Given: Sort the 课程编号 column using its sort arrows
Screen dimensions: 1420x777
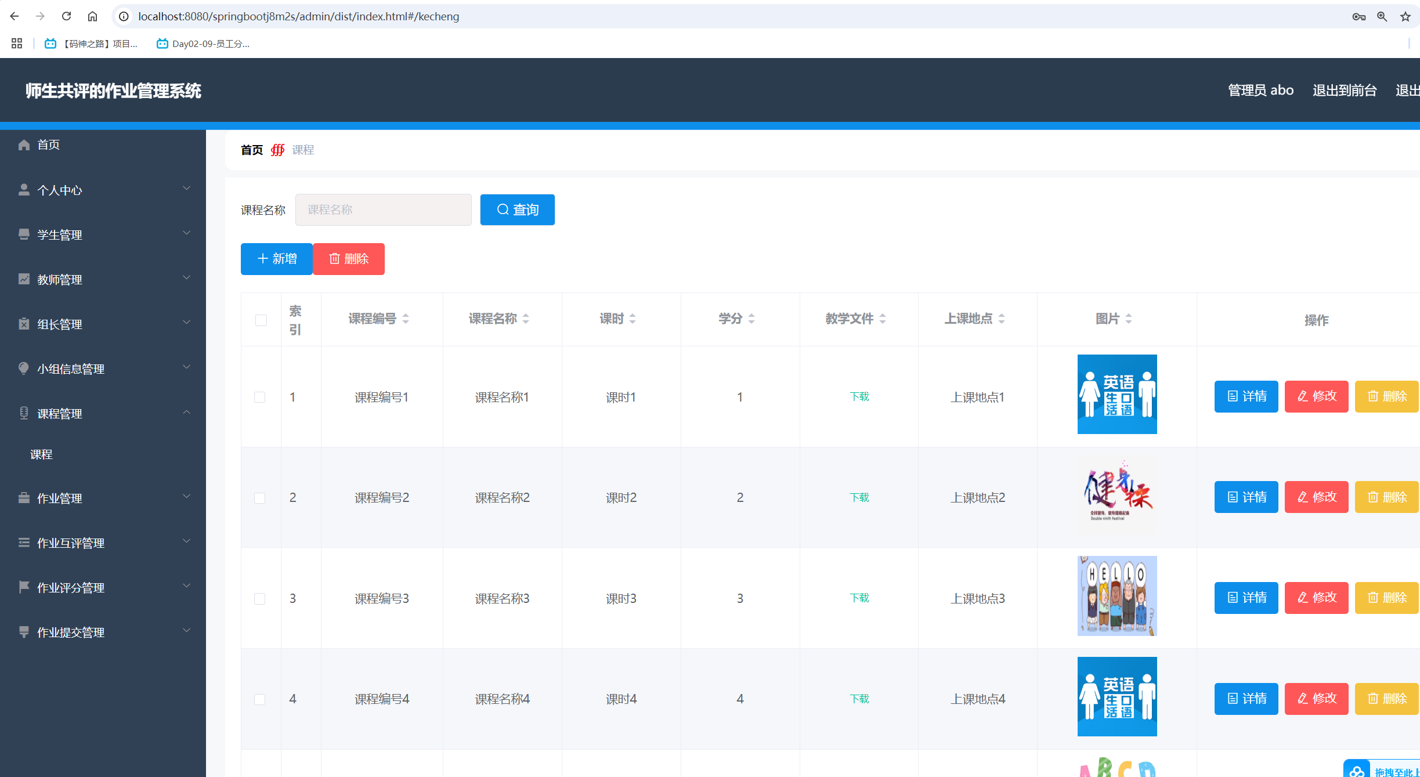Looking at the screenshot, I should coord(406,319).
